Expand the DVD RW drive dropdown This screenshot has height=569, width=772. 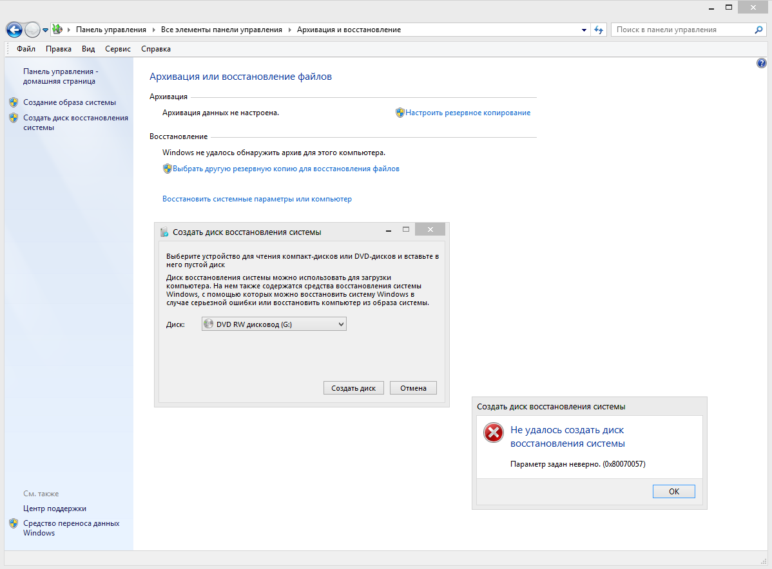pyautogui.click(x=341, y=324)
